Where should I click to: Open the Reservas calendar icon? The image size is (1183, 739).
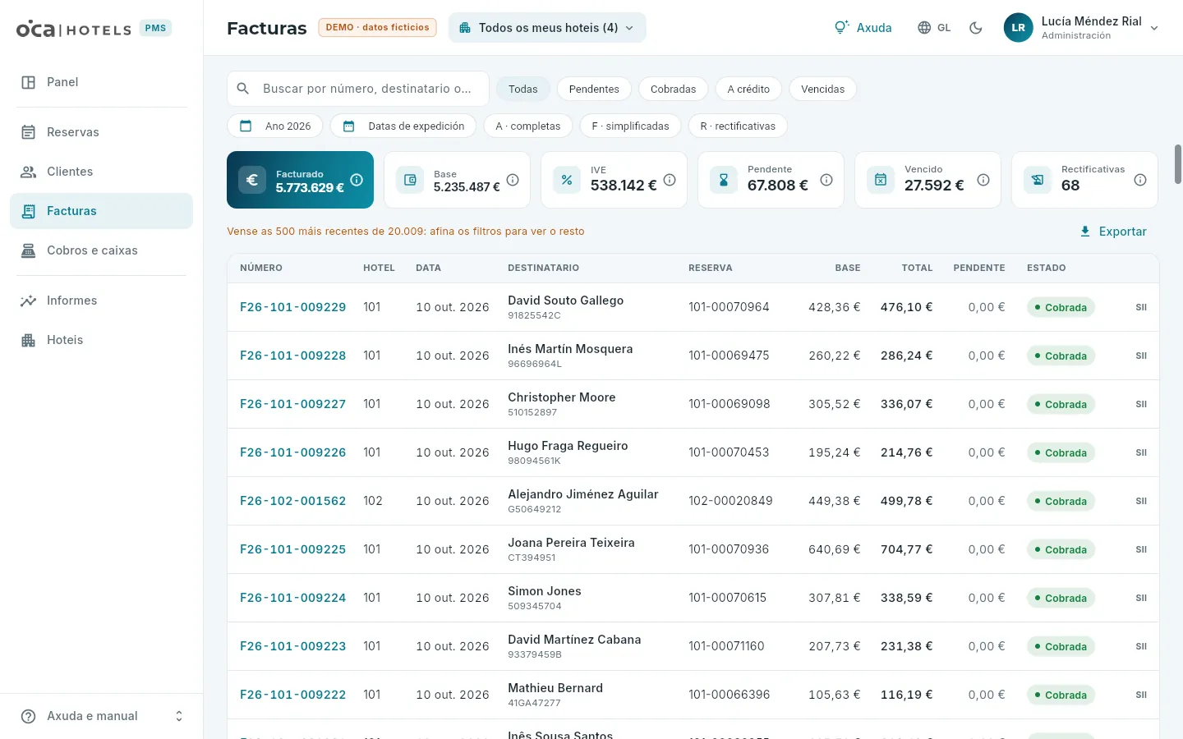point(28,132)
